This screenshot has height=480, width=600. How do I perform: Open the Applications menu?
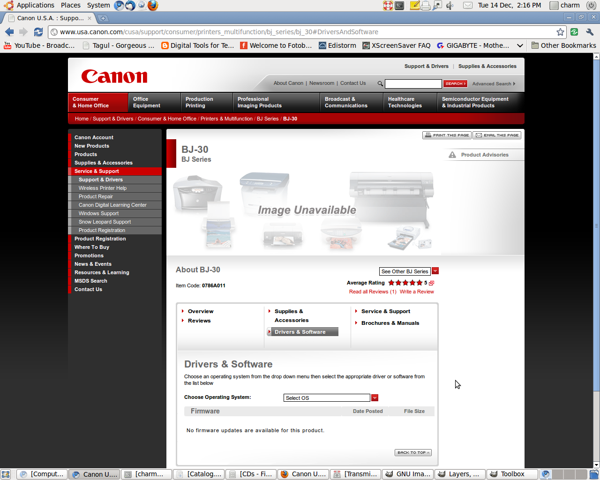click(x=36, y=5)
